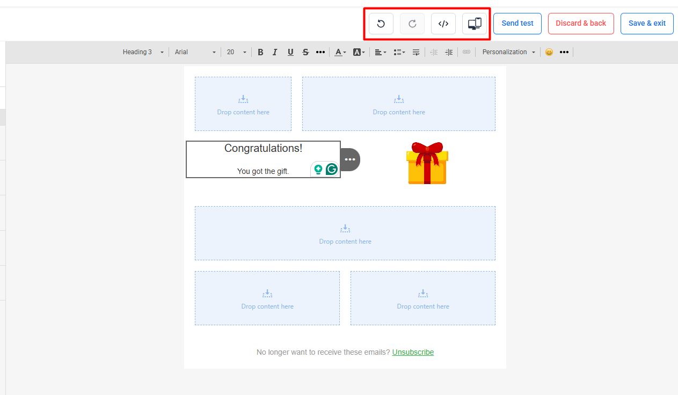
Task: Open the Heading 3 style dropdown
Action: [x=143, y=52]
